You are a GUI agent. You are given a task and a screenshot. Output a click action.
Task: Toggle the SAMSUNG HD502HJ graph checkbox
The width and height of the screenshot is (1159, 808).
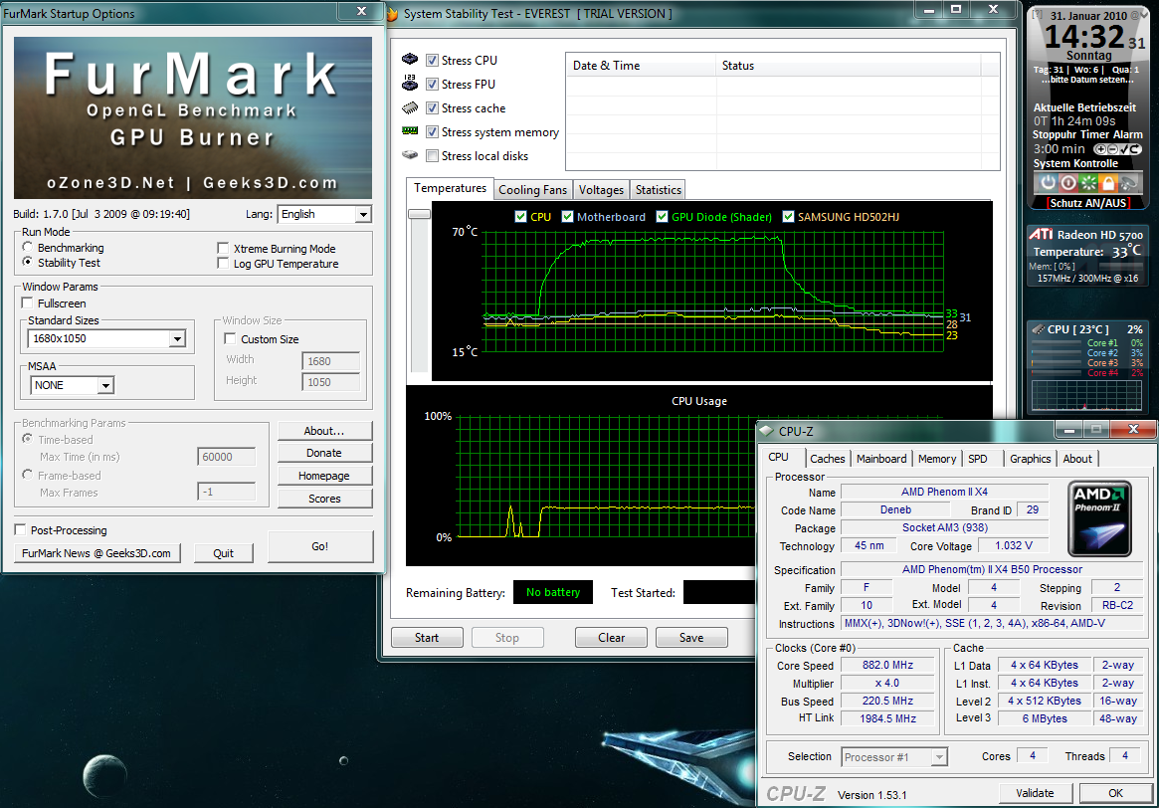tap(789, 217)
